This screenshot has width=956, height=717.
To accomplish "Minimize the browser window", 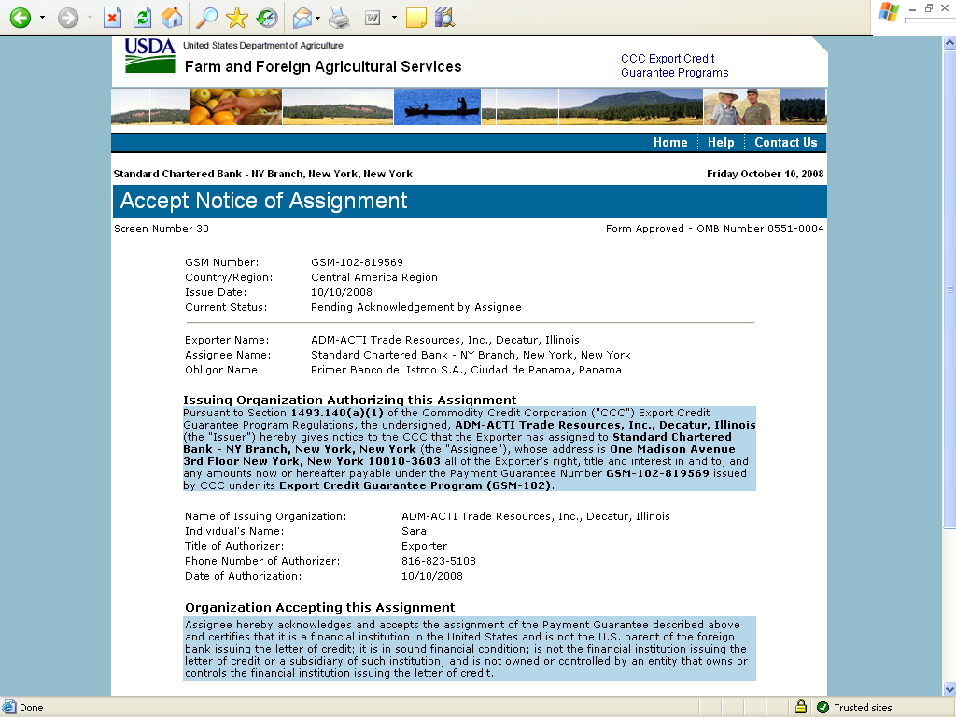I will [913, 8].
